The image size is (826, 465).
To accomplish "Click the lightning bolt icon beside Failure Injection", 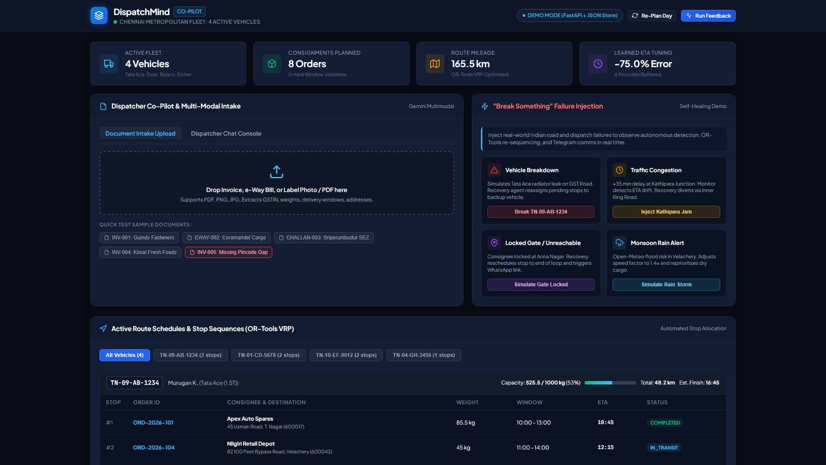I will point(485,106).
